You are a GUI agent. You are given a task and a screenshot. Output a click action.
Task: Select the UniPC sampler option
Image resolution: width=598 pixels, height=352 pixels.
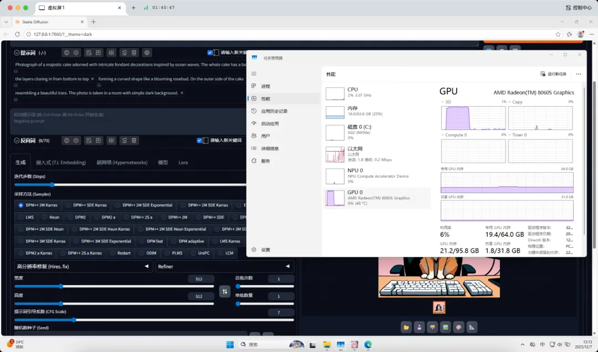(x=203, y=253)
